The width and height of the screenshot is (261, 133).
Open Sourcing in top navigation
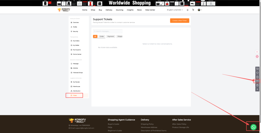pos(120,10)
